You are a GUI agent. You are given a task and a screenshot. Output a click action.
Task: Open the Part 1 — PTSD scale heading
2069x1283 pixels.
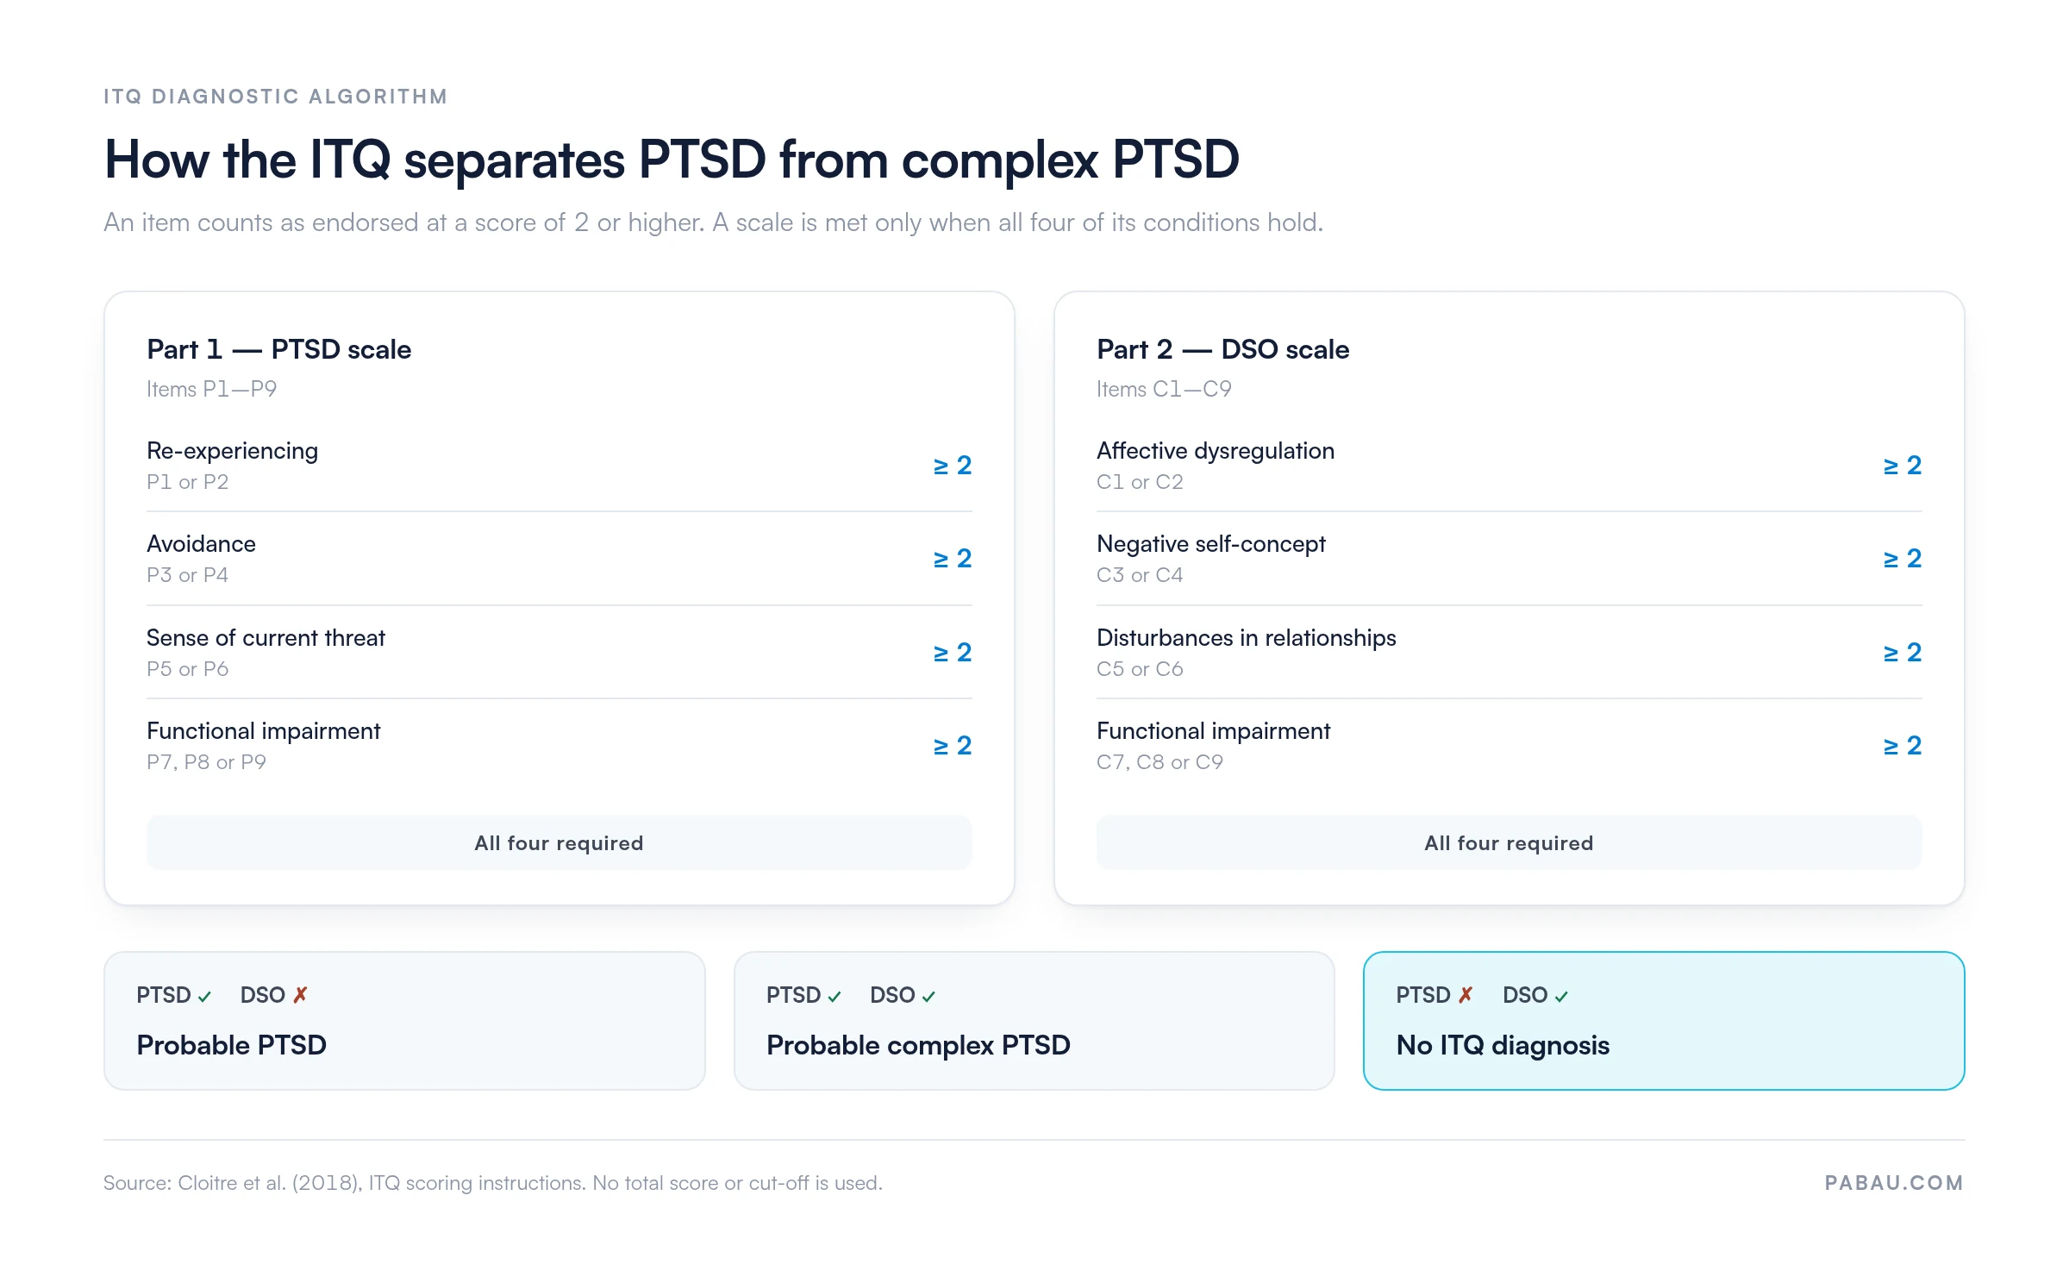tap(279, 349)
